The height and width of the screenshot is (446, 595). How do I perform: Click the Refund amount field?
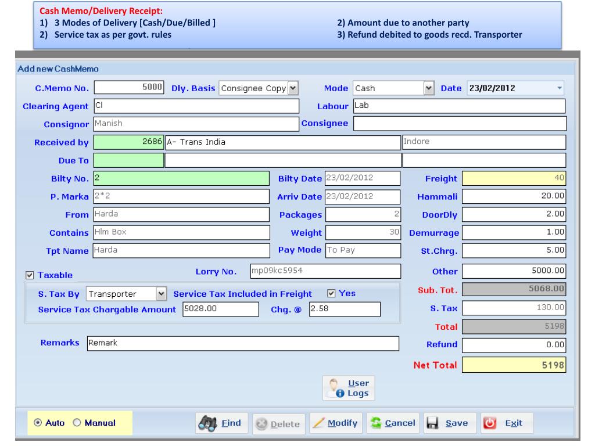click(x=514, y=345)
